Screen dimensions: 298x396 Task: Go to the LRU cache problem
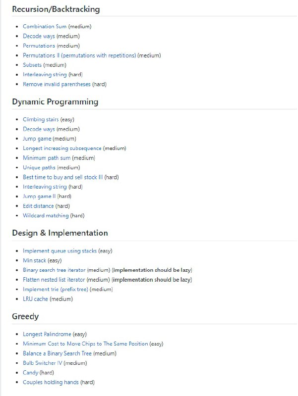point(35,299)
